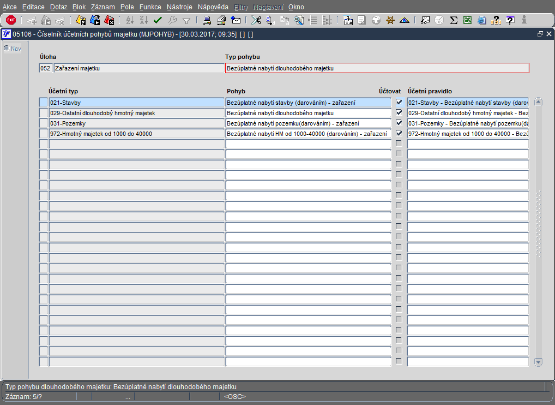Click the Excel export icon
This screenshot has height=405, width=555.
click(467, 20)
